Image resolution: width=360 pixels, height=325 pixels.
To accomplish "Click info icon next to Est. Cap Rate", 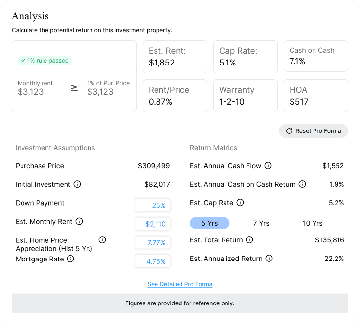I will tap(240, 203).
